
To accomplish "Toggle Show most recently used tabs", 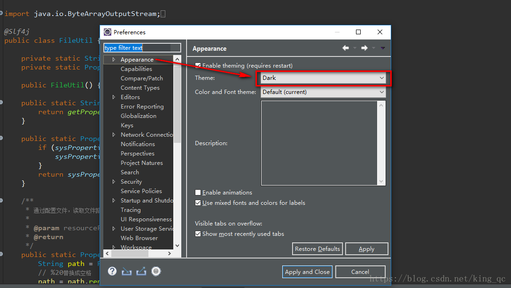I will coord(198,234).
